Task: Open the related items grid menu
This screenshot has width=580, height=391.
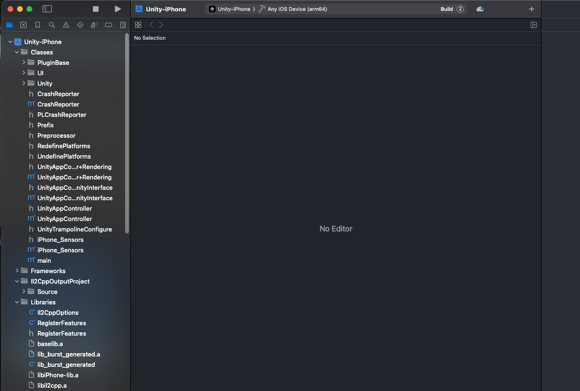Action: 138,25
